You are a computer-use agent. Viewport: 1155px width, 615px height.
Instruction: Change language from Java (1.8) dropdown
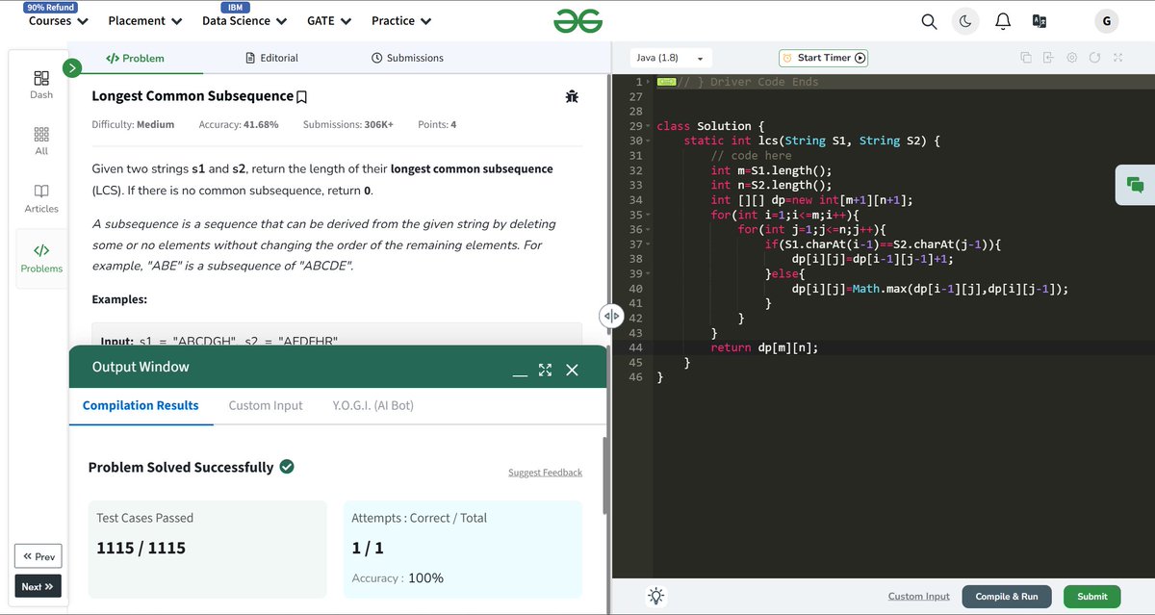671,58
